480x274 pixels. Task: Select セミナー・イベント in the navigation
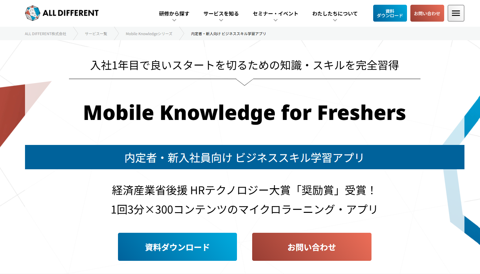(x=275, y=14)
